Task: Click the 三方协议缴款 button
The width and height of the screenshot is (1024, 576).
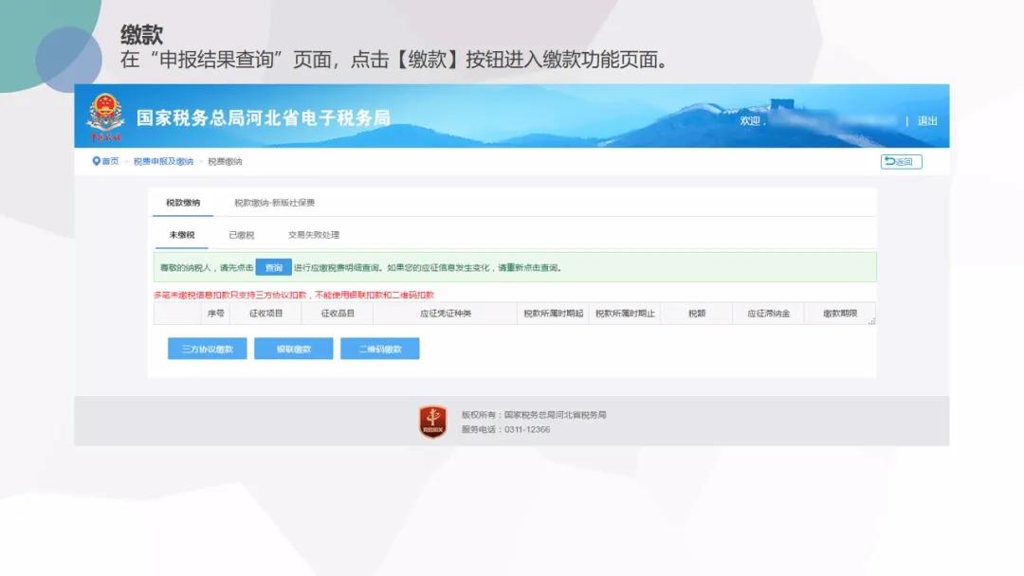Action: click(206, 348)
